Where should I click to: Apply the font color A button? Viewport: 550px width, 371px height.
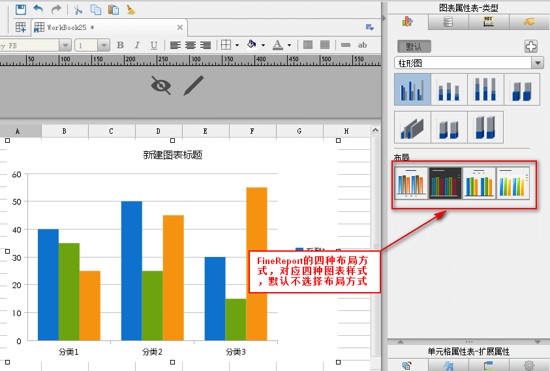pos(278,45)
